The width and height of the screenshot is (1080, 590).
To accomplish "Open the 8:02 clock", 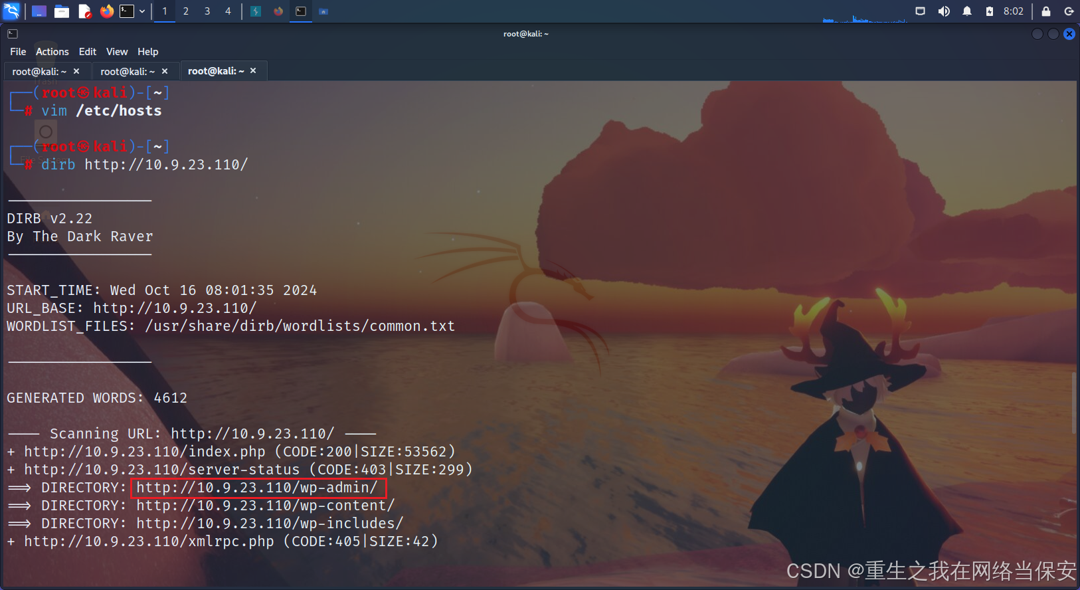I will (1014, 11).
